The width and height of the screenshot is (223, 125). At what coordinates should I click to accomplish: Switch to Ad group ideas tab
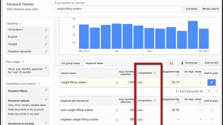pos(71,63)
